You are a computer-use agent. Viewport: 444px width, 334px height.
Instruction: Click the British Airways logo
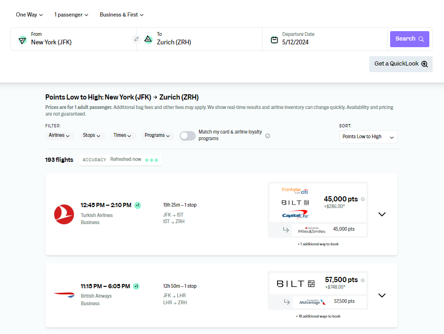(x=64, y=295)
